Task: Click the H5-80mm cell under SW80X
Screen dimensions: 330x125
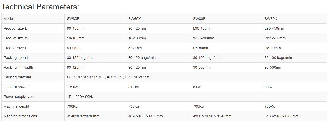Action: pos(295,48)
